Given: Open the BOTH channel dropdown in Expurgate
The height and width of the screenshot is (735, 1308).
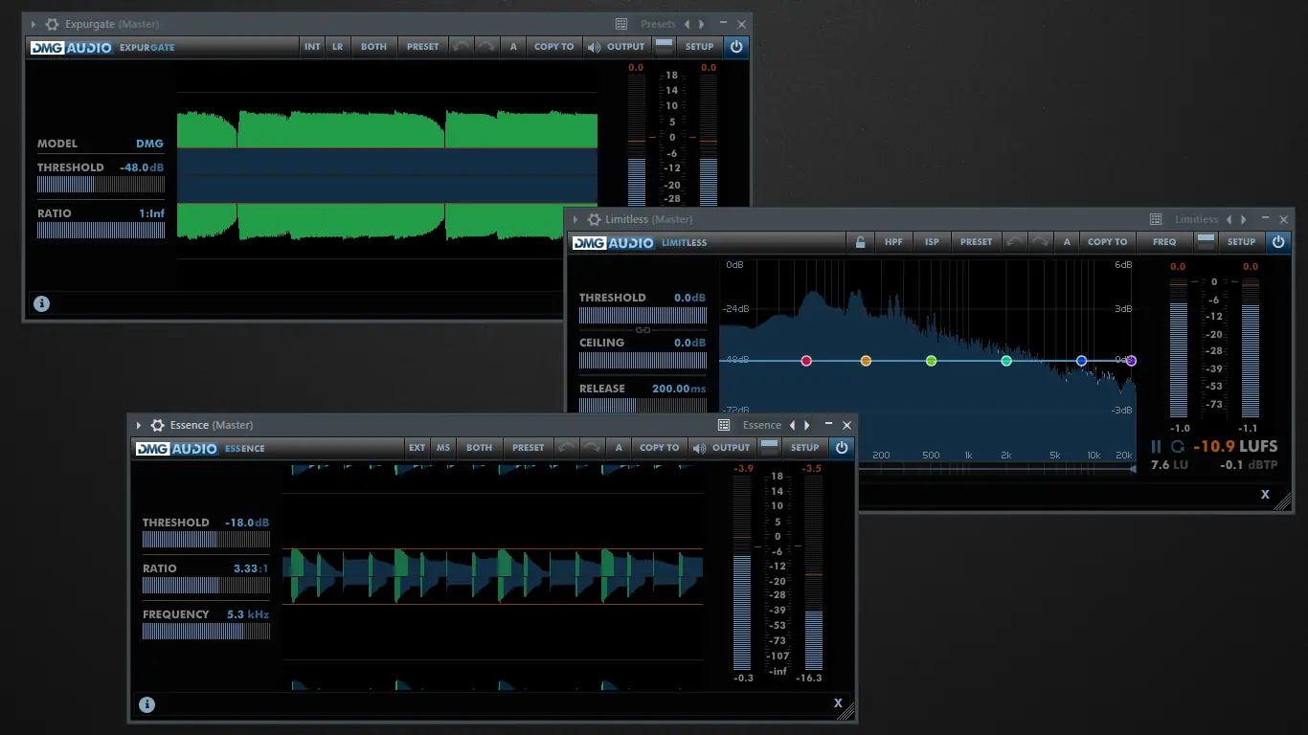Looking at the screenshot, I should [x=373, y=46].
